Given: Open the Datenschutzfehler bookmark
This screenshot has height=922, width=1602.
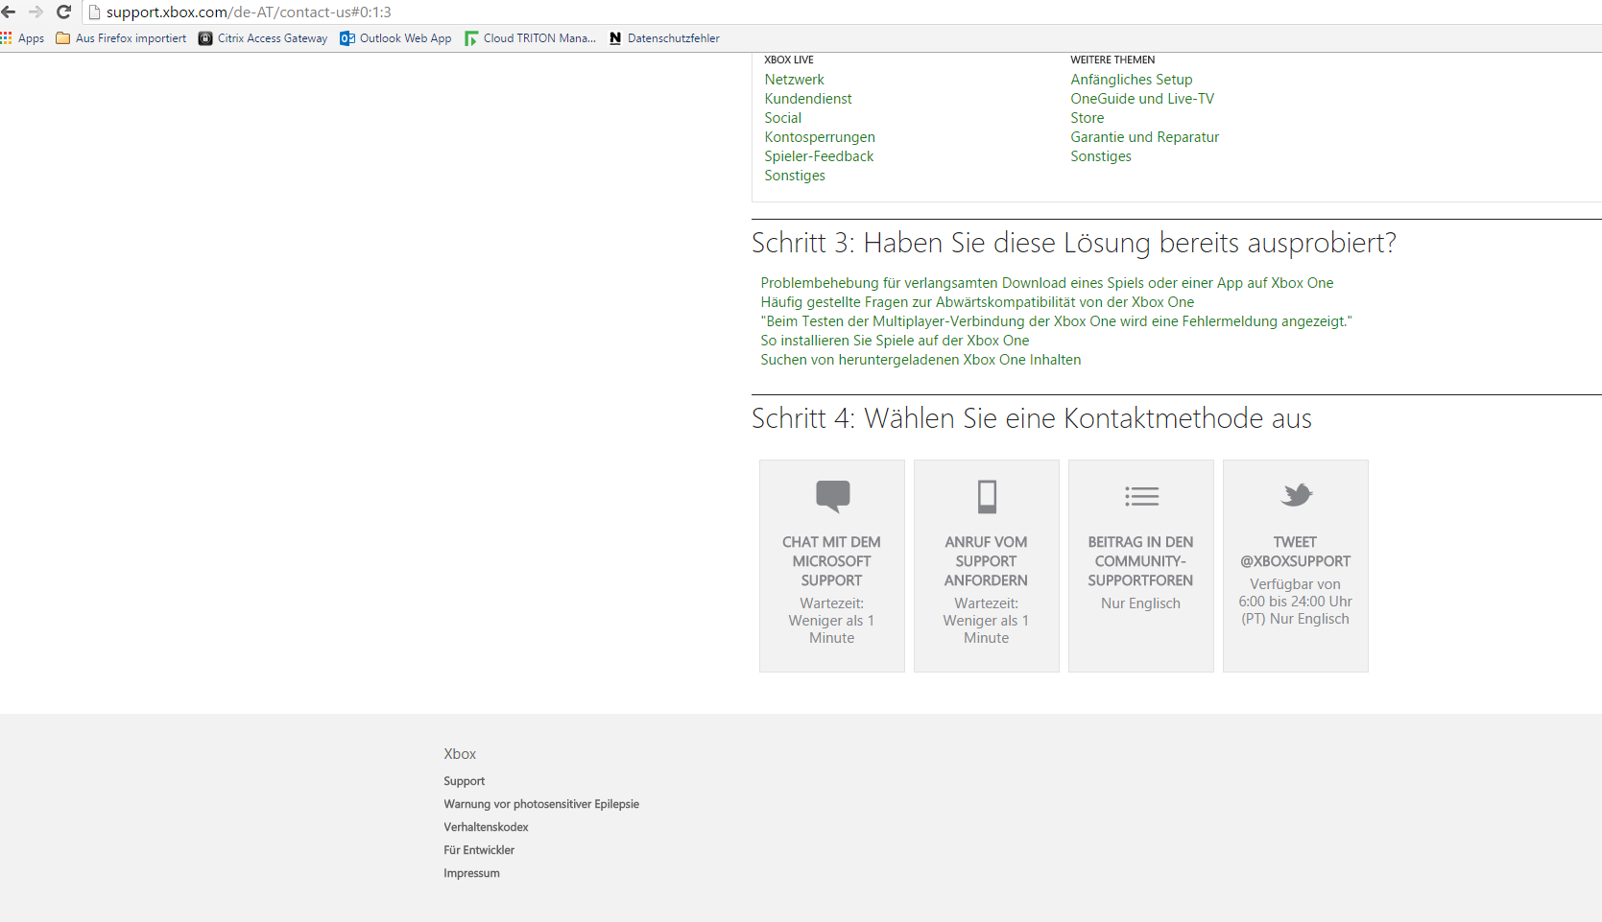Looking at the screenshot, I should coord(664,38).
